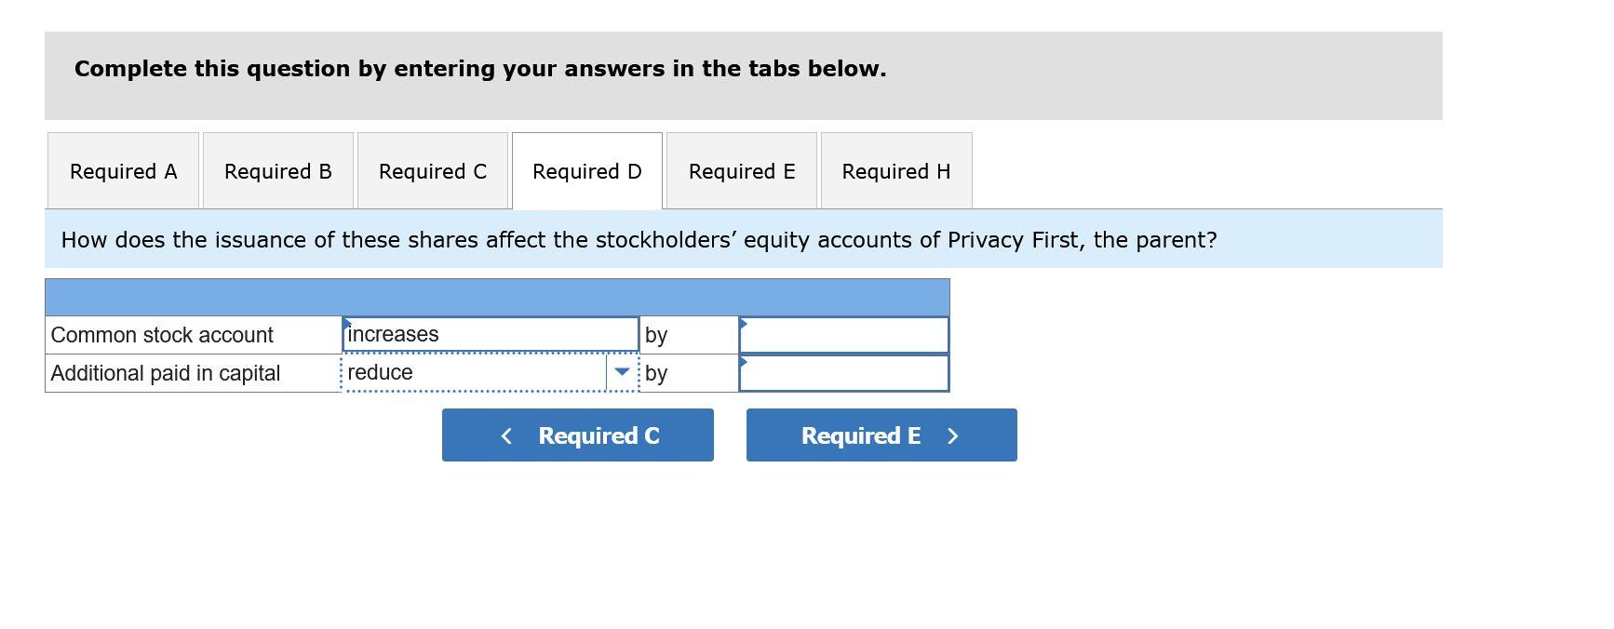Click the red marker on the paid in capital amount field

tap(744, 361)
